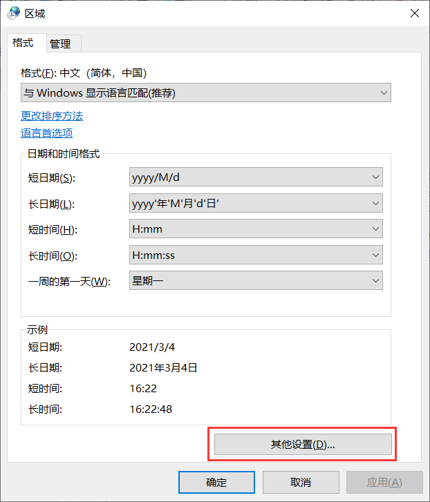Screen dimensions: 430x502
Task: Open 语言首选项 link
Action: 47,133
